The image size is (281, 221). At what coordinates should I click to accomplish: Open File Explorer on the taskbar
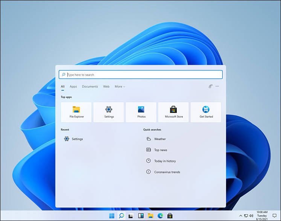tap(150, 216)
